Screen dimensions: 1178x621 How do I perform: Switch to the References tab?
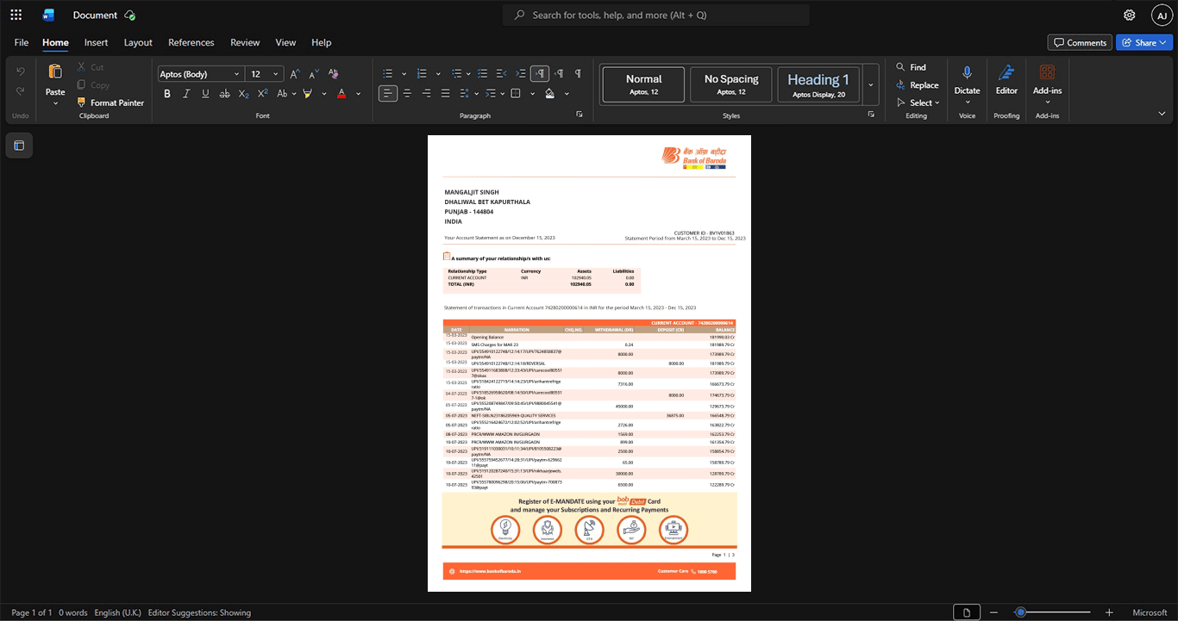tap(191, 42)
